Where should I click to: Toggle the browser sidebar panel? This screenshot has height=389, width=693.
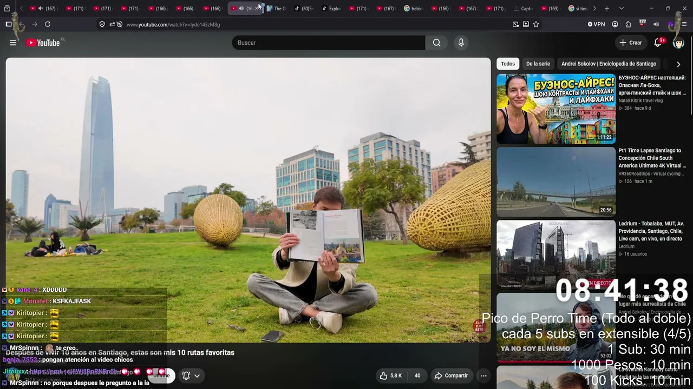[x=9, y=24]
